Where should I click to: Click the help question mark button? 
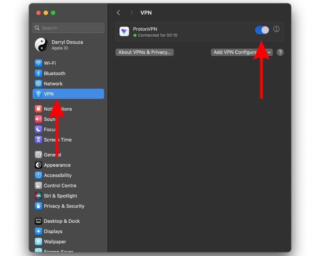[280, 52]
